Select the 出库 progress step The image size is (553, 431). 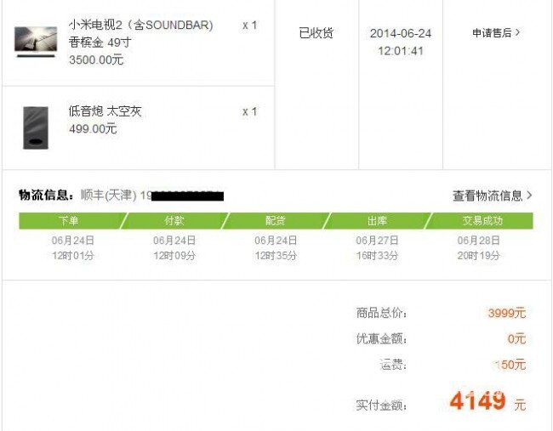point(377,221)
